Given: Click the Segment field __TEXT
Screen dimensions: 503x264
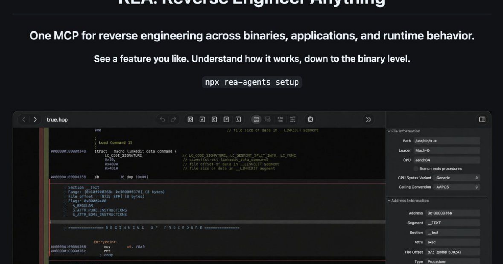Looking at the screenshot, I should (x=453, y=223).
